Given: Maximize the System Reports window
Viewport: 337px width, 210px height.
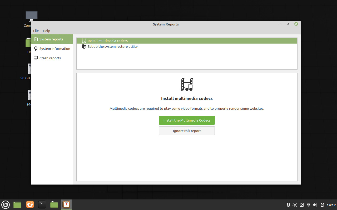Looking at the screenshot, I should click(x=288, y=24).
